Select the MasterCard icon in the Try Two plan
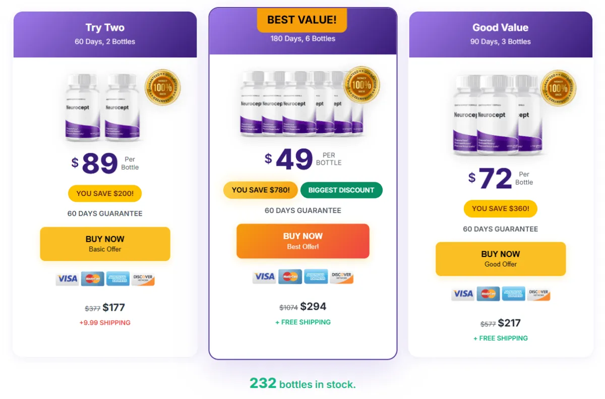The height and width of the screenshot is (399, 605). click(92, 279)
